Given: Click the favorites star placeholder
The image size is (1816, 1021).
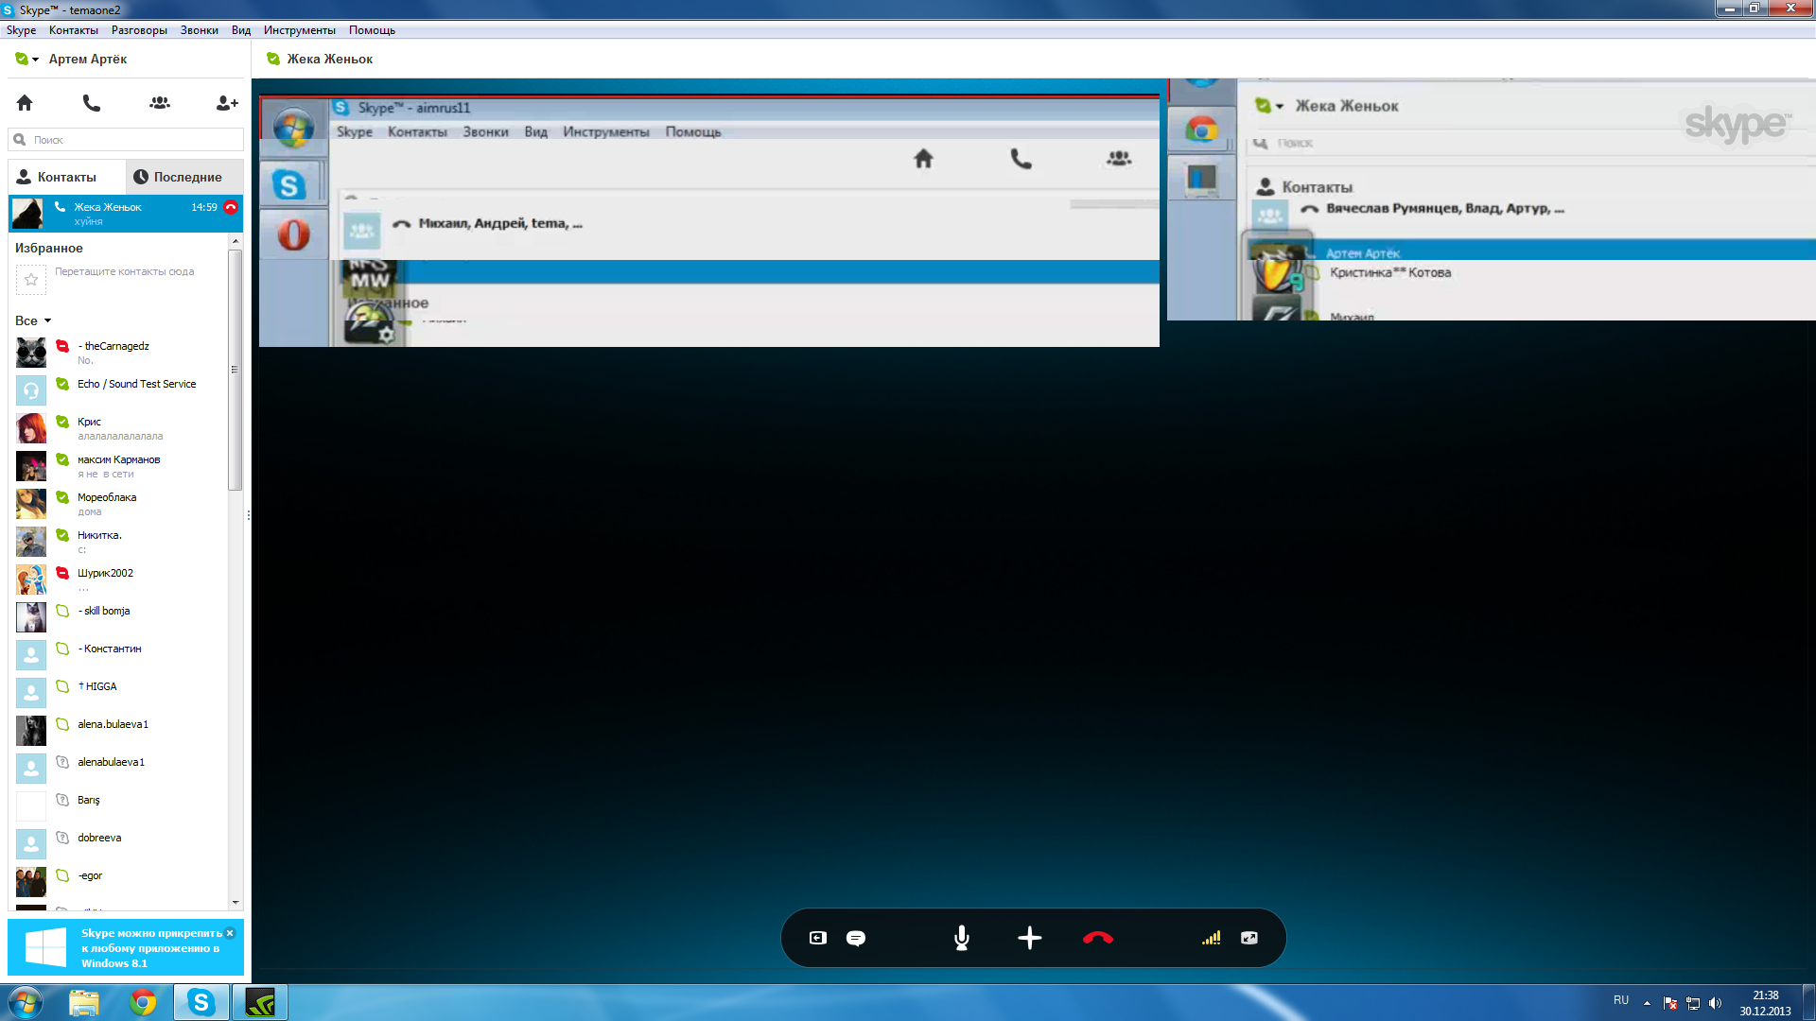Looking at the screenshot, I should tap(31, 279).
